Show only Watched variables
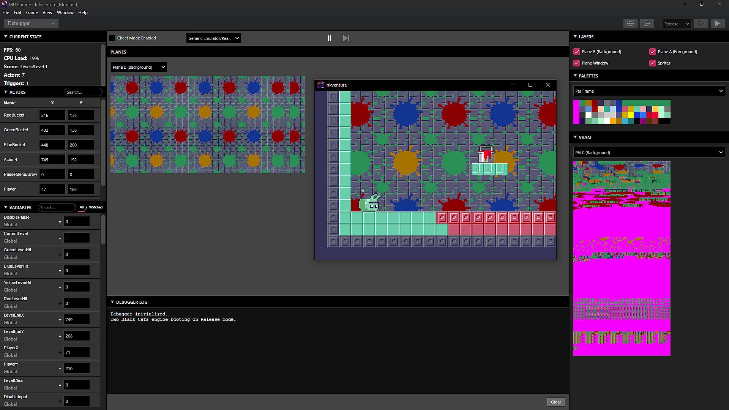The image size is (729, 410). (96, 207)
